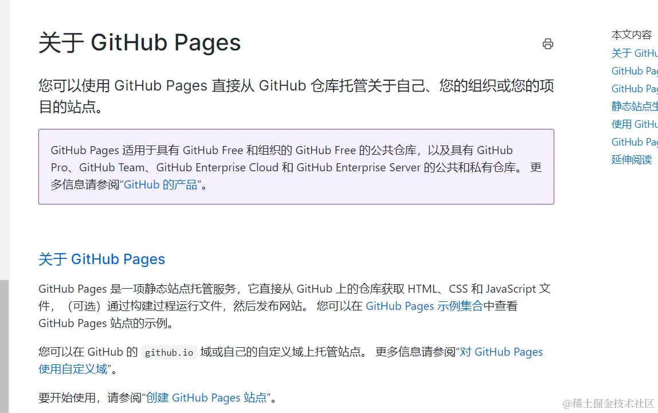The image size is (658, 413).
Task: Jump to "关于 GitHu…" in the 本文内容 sidebar
Action: click(634, 53)
